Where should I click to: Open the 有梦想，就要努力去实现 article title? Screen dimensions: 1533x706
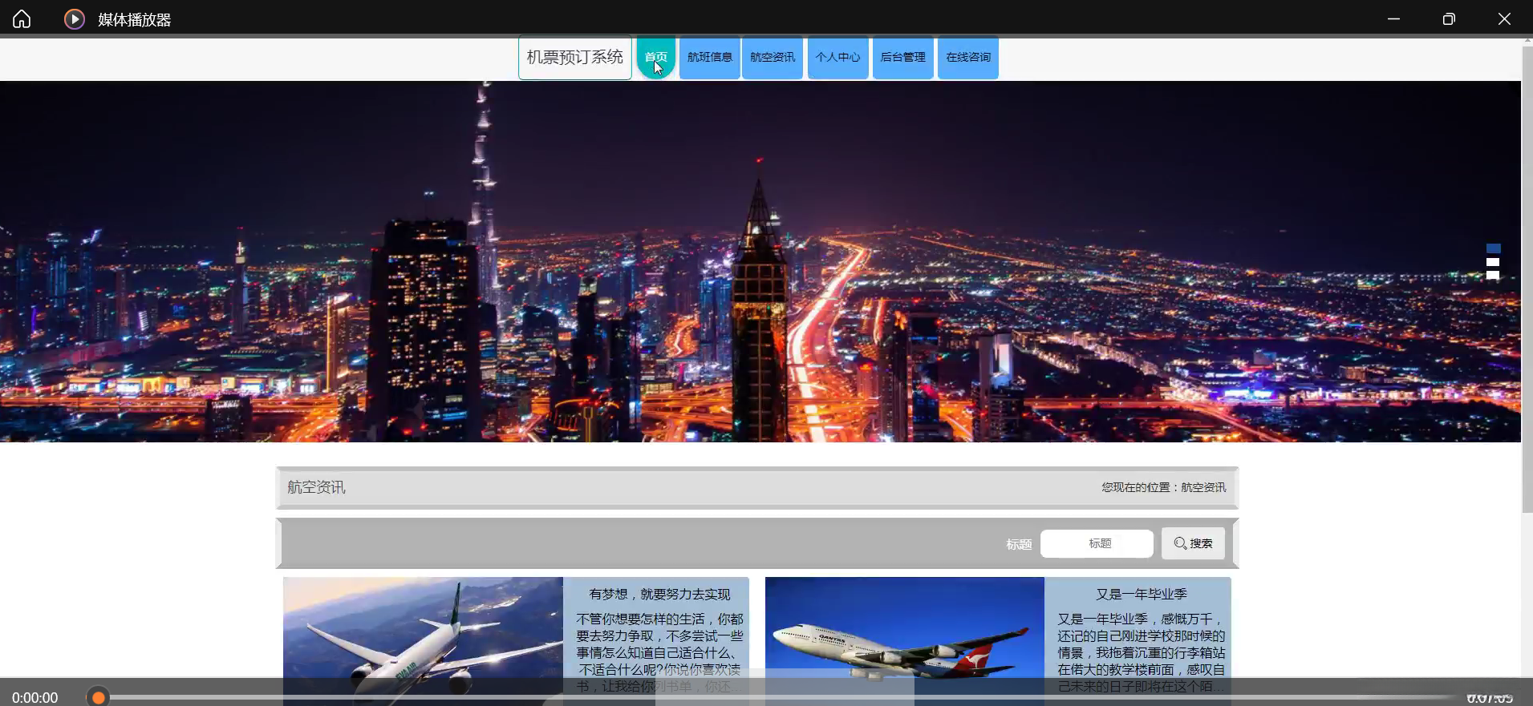(659, 594)
